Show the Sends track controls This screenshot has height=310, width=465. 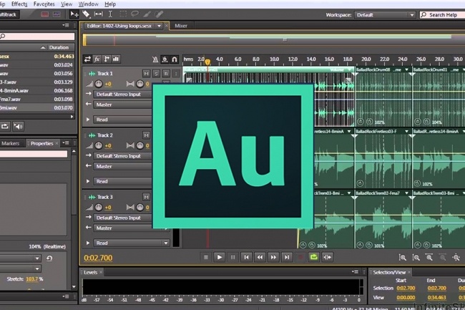[107, 59]
